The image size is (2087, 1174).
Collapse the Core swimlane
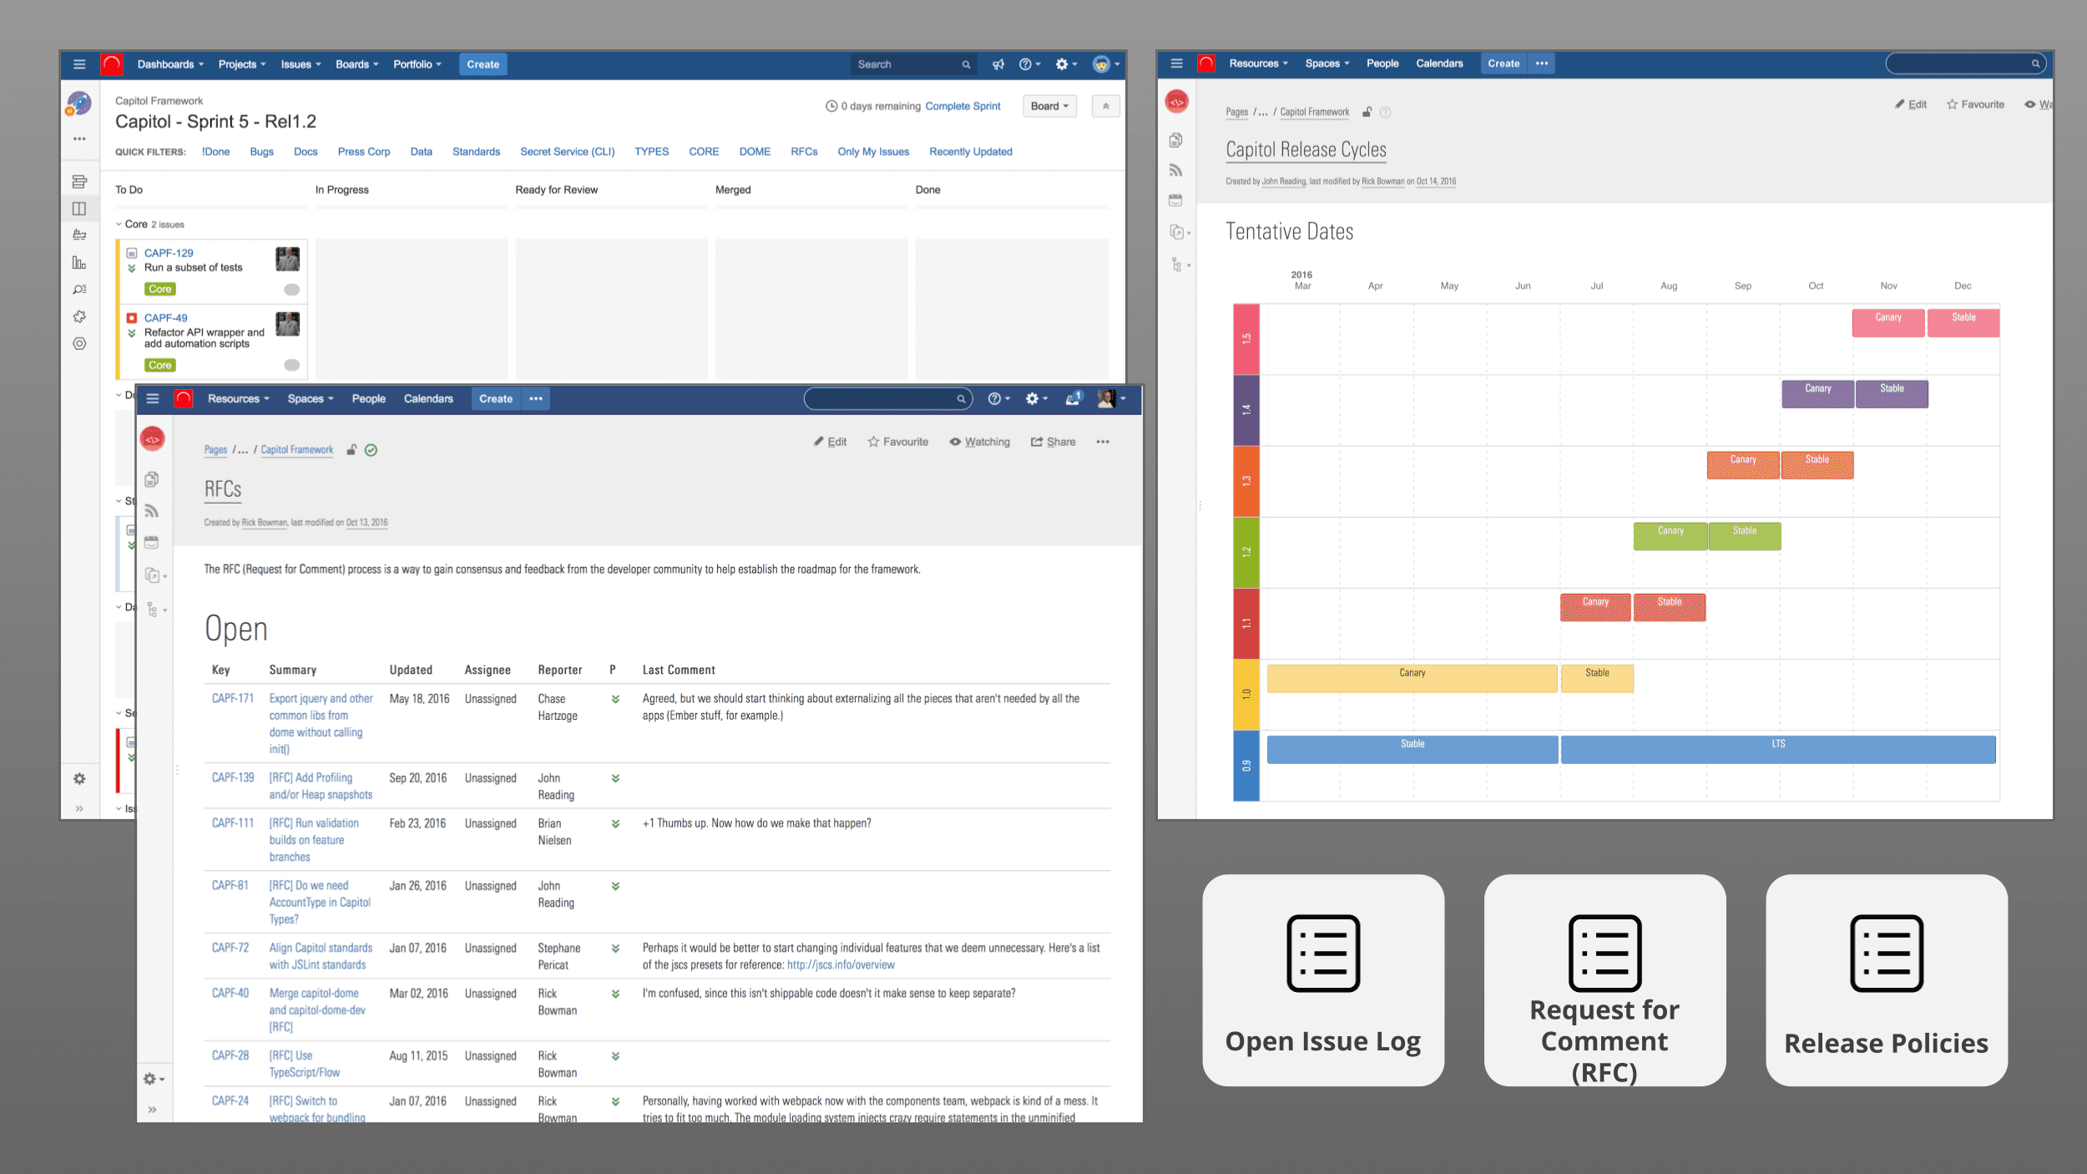click(x=119, y=224)
